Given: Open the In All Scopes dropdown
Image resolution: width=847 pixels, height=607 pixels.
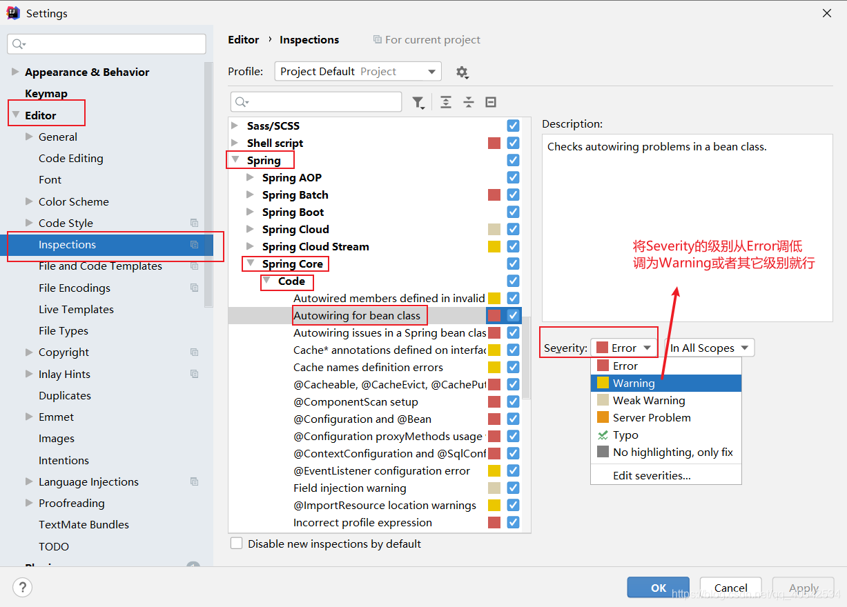Looking at the screenshot, I should (x=710, y=348).
